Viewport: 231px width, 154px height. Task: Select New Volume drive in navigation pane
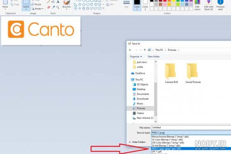coord(143,118)
